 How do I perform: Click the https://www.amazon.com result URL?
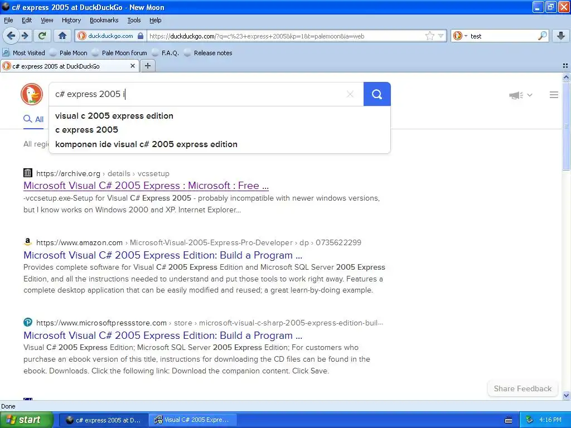79,242
